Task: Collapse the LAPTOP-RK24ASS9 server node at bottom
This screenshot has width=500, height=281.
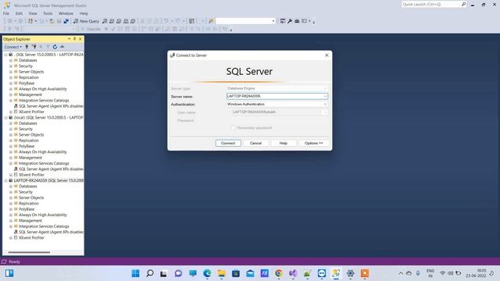Action: click(5, 180)
